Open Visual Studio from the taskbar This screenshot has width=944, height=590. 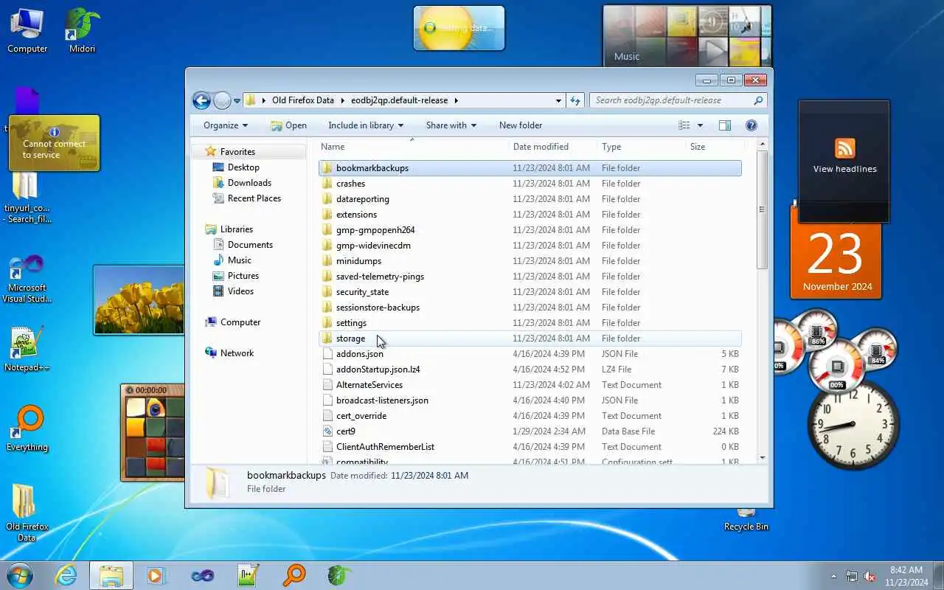coord(202,575)
